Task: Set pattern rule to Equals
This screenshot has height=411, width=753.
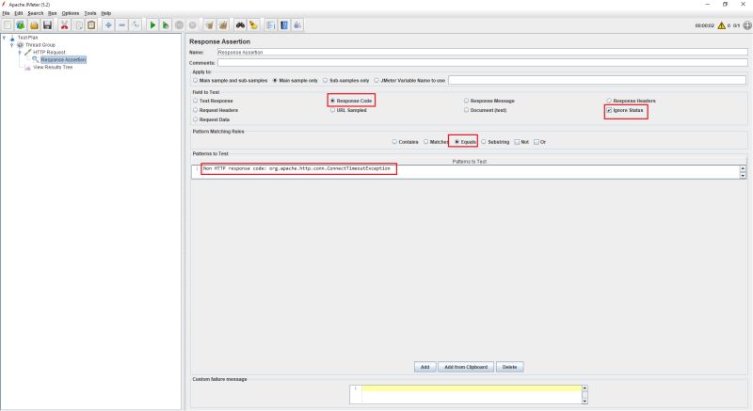Action: point(465,142)
